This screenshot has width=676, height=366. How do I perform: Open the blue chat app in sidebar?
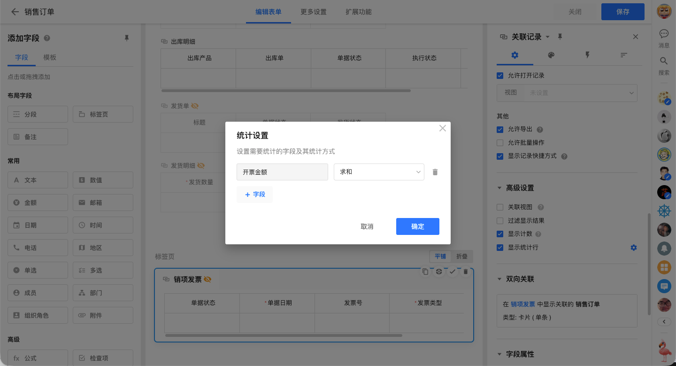664,286
